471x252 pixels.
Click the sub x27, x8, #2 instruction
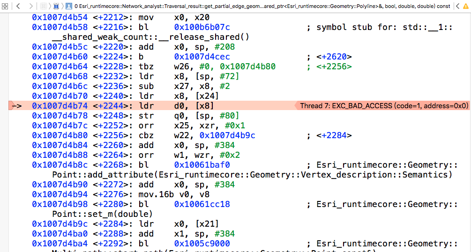[x=184, y=86]
